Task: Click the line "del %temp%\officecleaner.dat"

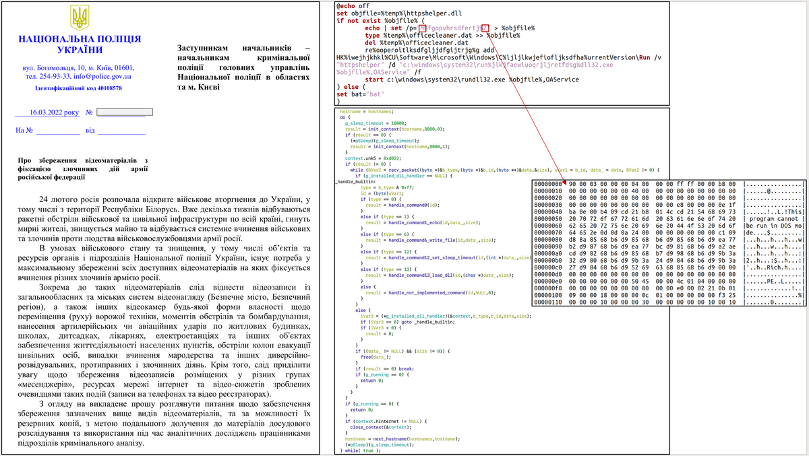Action: point(415,42)
